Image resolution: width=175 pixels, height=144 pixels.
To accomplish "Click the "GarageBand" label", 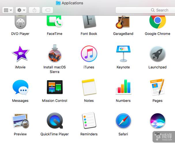I will coord(123,34).
